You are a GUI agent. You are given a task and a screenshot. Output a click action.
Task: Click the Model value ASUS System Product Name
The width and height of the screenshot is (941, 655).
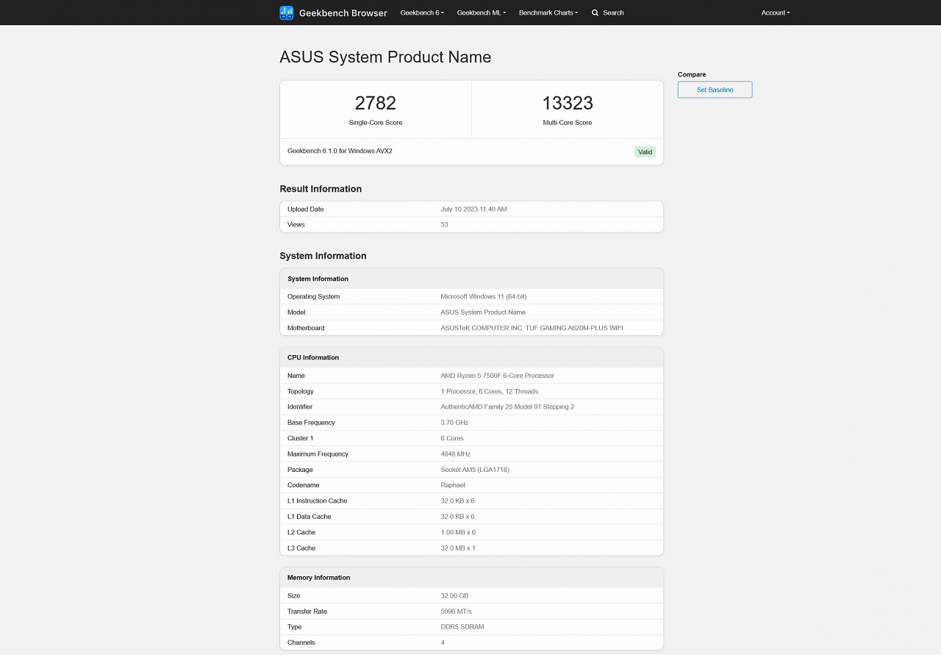pos(483,312)
